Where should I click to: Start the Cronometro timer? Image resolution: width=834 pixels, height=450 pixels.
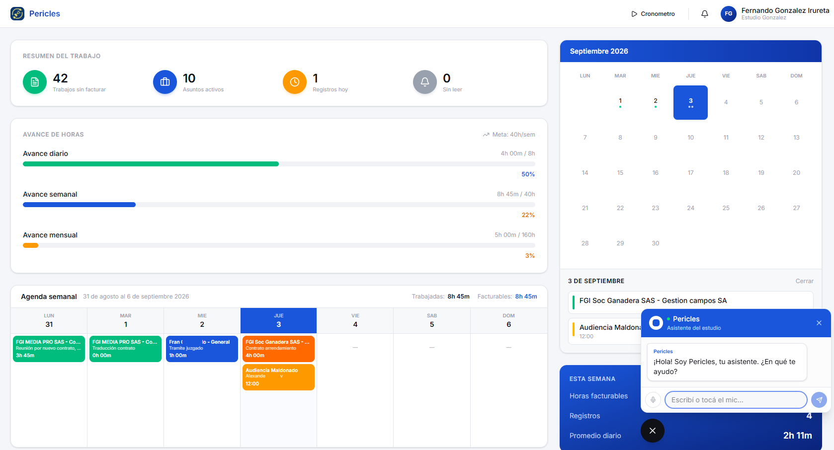click(x=653, y=14)
